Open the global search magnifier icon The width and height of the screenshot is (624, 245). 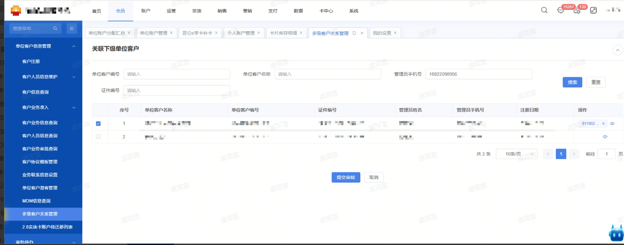[x=544, y=10]
